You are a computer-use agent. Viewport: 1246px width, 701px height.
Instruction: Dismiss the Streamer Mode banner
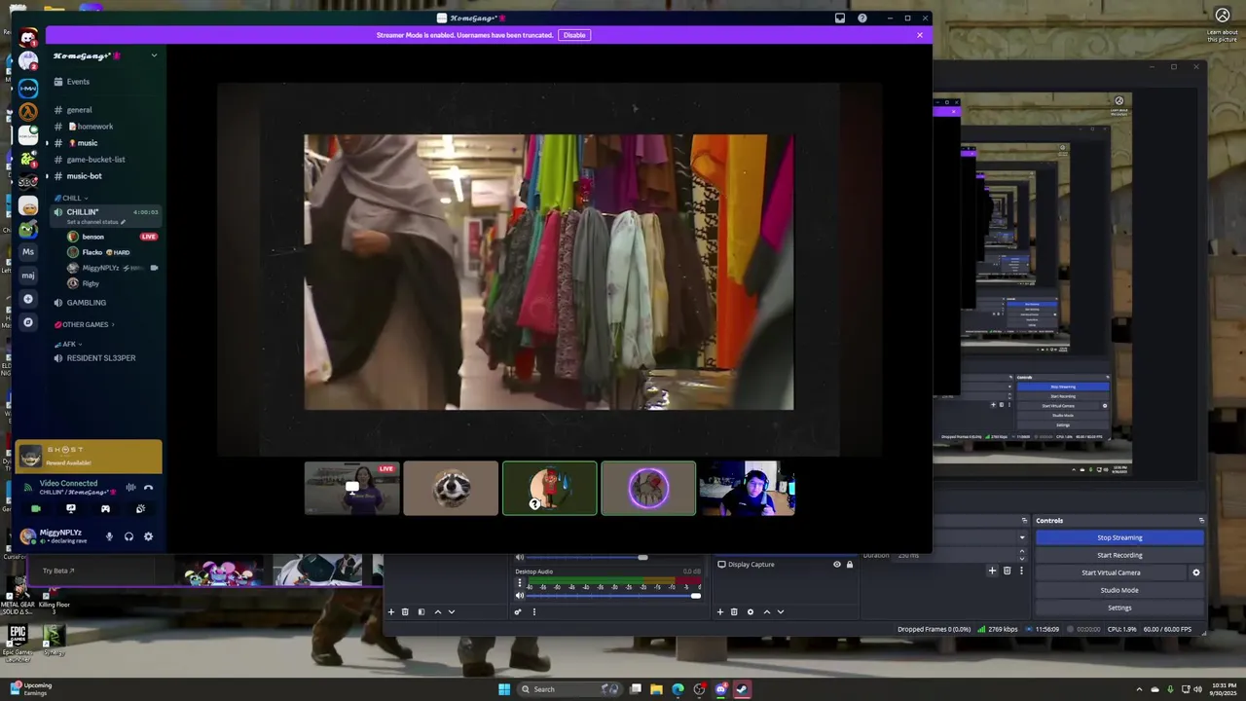[x=919, y=35]
